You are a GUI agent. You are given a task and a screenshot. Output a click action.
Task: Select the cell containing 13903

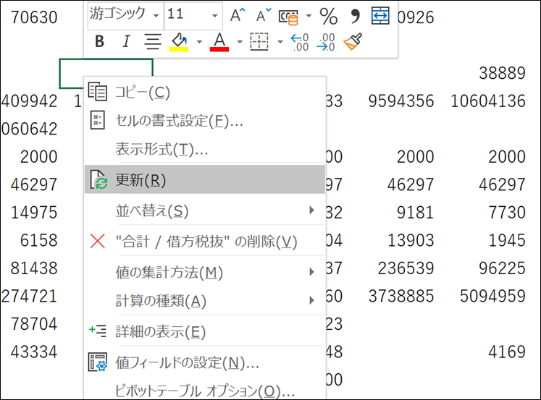[x=411, y=240]
